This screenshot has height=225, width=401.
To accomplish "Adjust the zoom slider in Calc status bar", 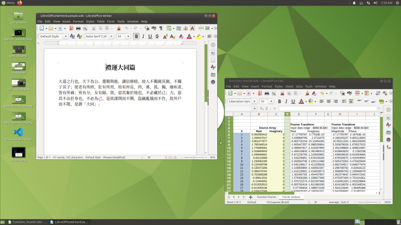I will [368, 202].
